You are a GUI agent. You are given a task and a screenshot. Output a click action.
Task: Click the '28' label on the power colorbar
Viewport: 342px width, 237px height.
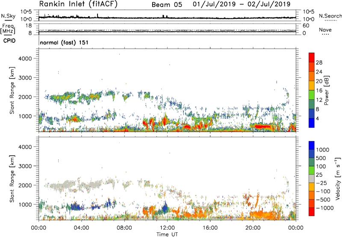point(319,62)
